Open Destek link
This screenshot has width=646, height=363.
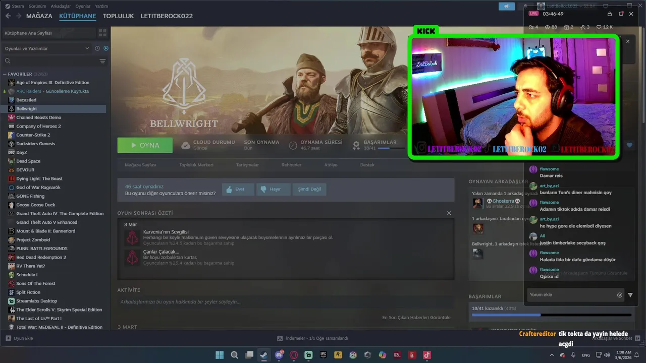(x=367, y=165)
